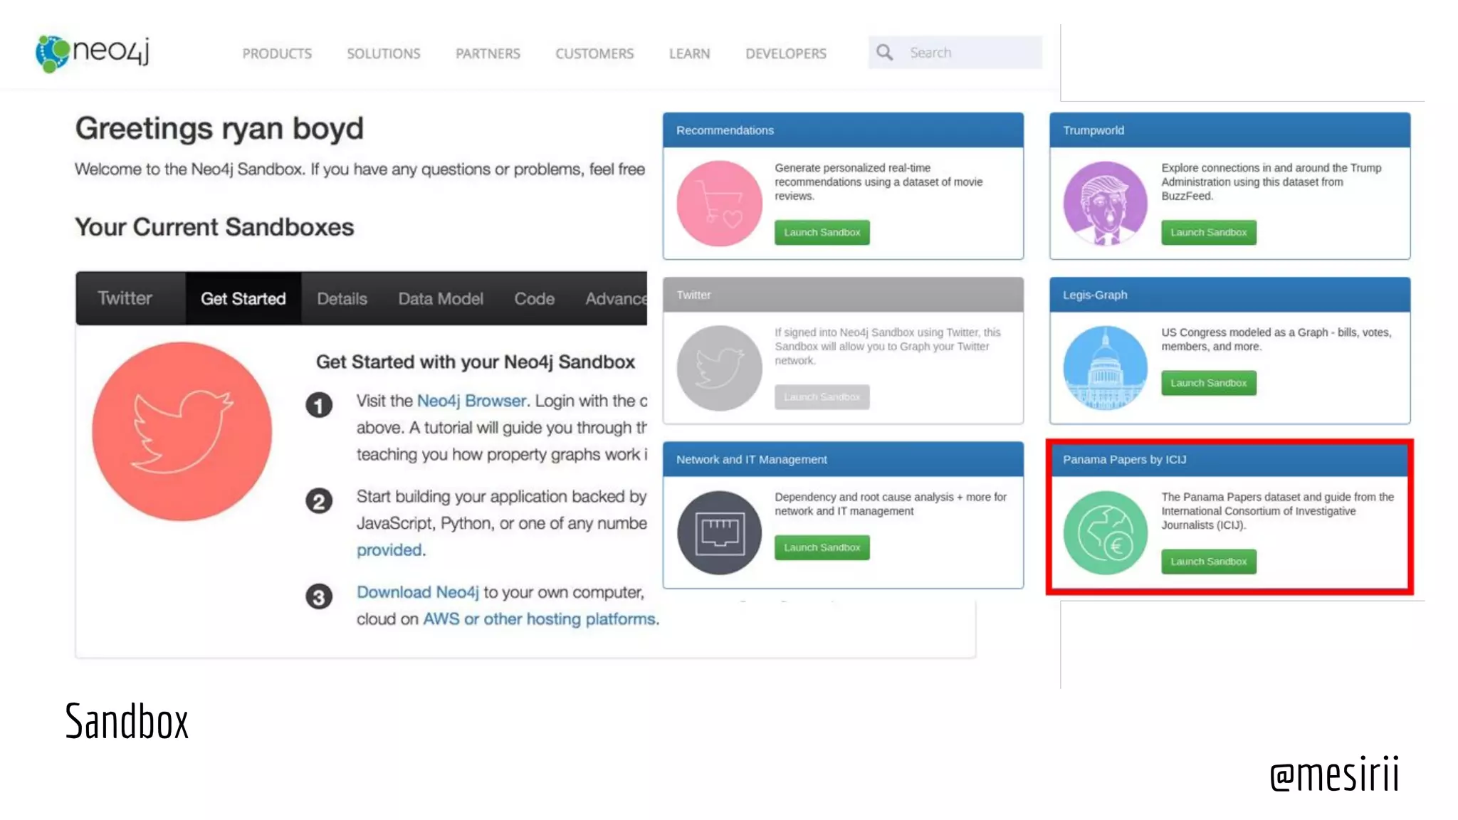Click the search magnifier icon
Image resolution: width=1458 pixels, height=820 pixels.
click(x=884, y=53)
